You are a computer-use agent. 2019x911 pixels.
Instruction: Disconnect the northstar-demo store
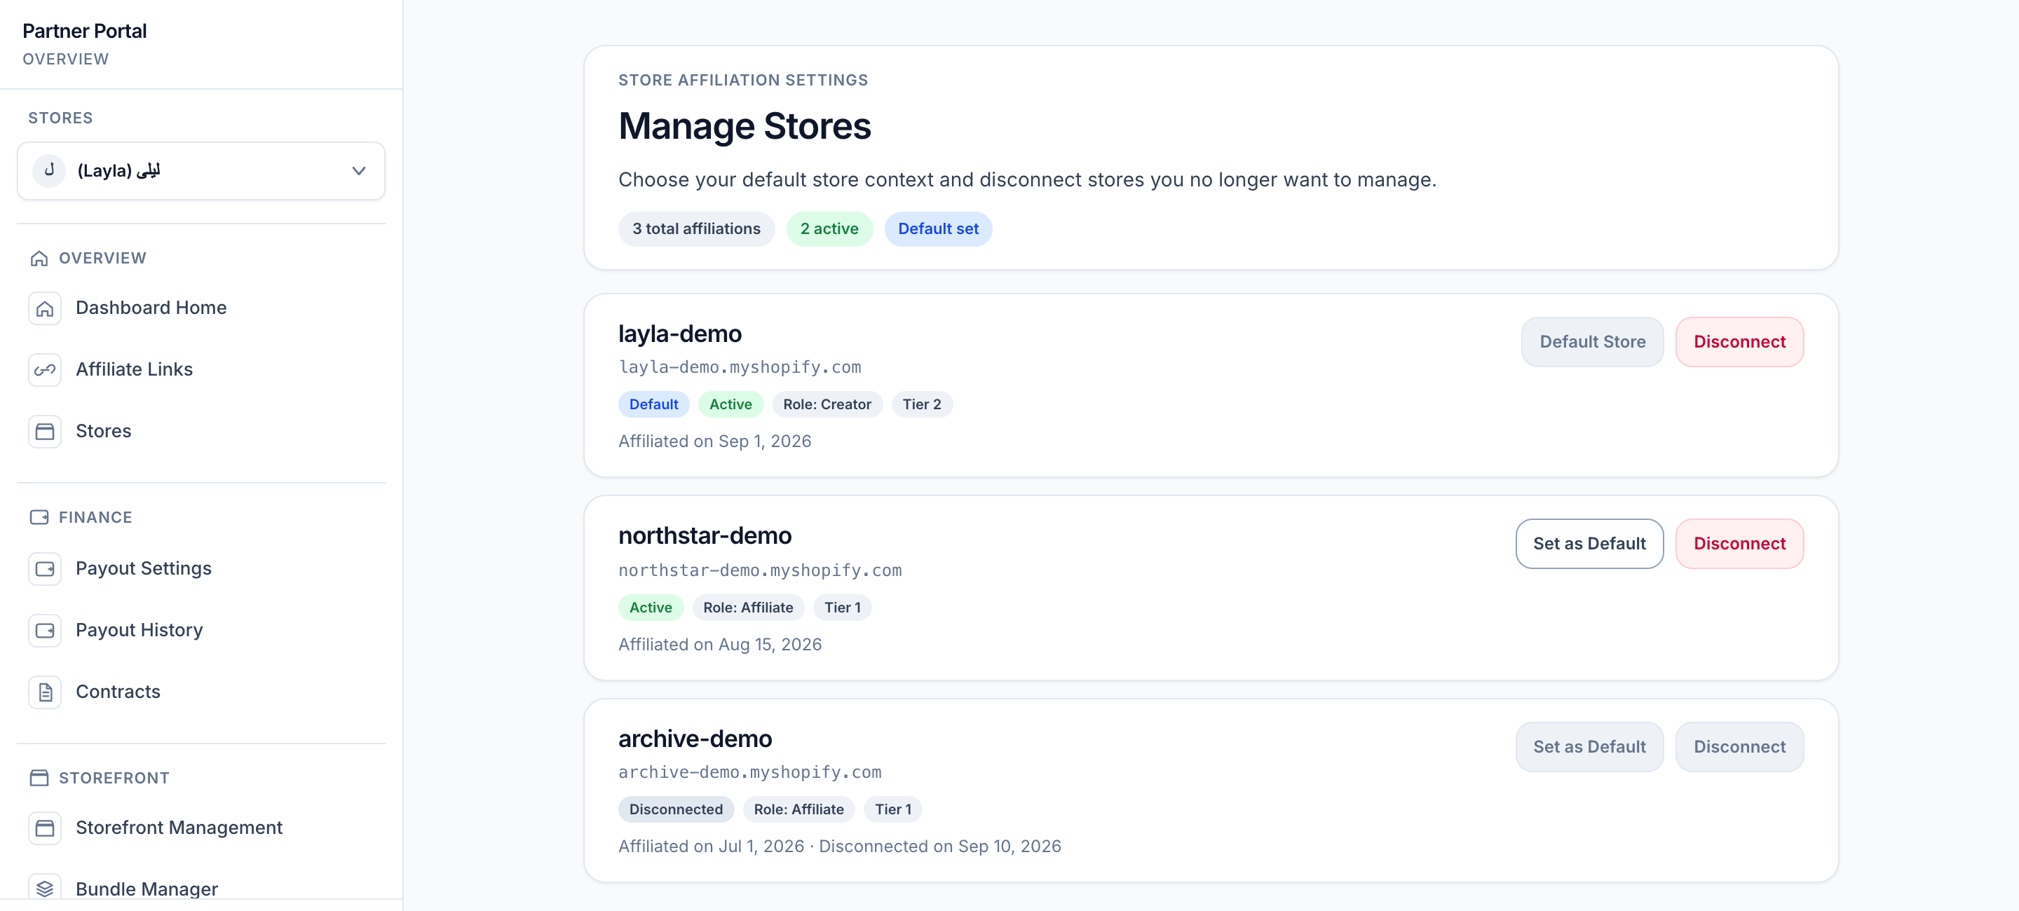1739,544
